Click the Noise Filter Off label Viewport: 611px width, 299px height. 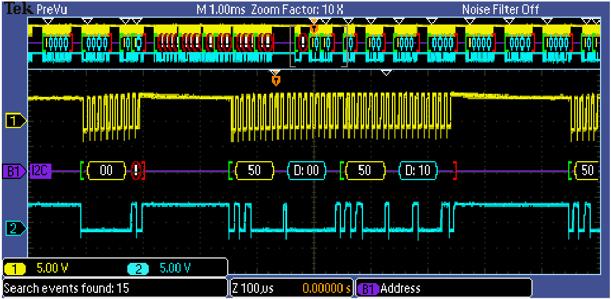pyautogui.click(x=500, y=10)
